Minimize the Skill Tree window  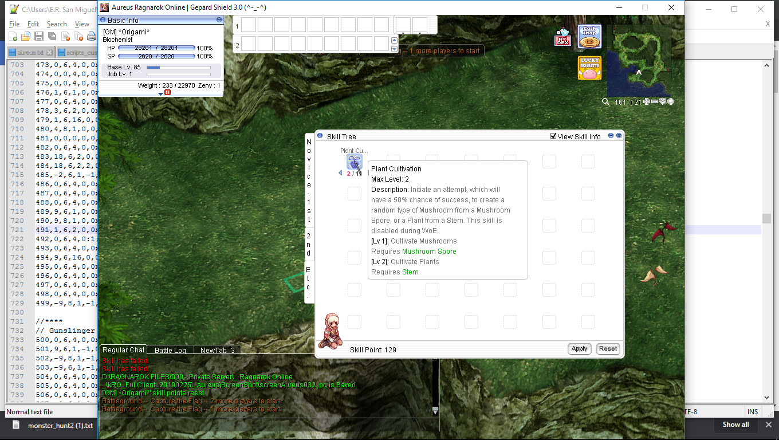(x=611, y=136)
